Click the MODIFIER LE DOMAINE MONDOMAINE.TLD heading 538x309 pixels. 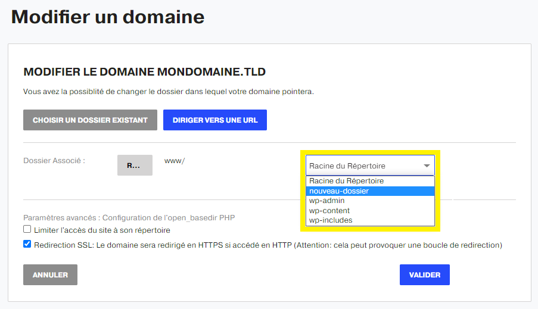tap(144, 72)
